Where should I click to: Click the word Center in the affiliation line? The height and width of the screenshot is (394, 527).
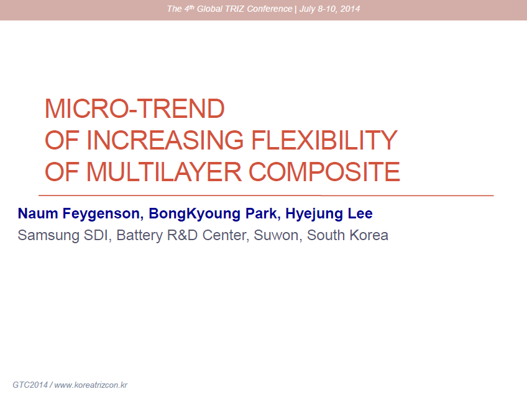pyautogui.click(x=226, y=236)
